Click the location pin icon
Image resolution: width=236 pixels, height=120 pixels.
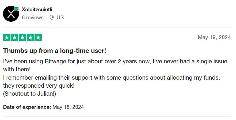point(52,18)
